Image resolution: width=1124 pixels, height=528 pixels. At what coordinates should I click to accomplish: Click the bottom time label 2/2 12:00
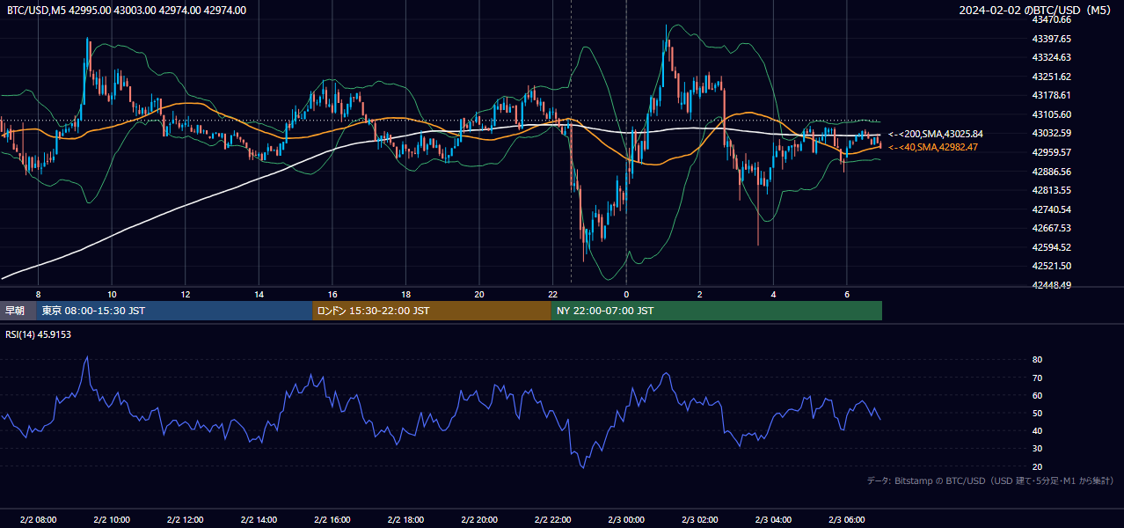pyautogui.click(x=185, y=519)
